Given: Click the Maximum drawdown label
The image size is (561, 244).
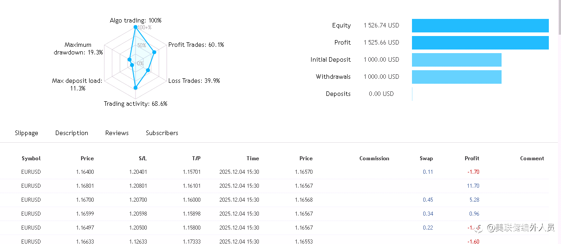Looking at the screenshot, I should click(78, 49).
